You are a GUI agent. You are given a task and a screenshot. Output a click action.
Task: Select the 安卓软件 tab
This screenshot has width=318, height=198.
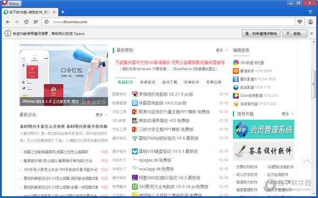click(x=192, y=82)
